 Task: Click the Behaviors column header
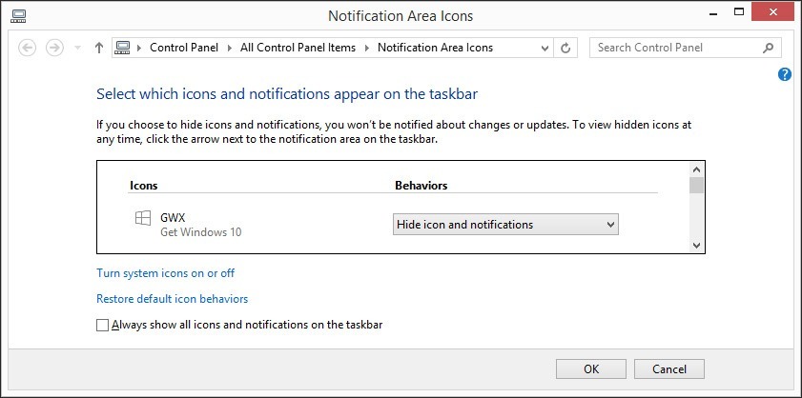421,186
